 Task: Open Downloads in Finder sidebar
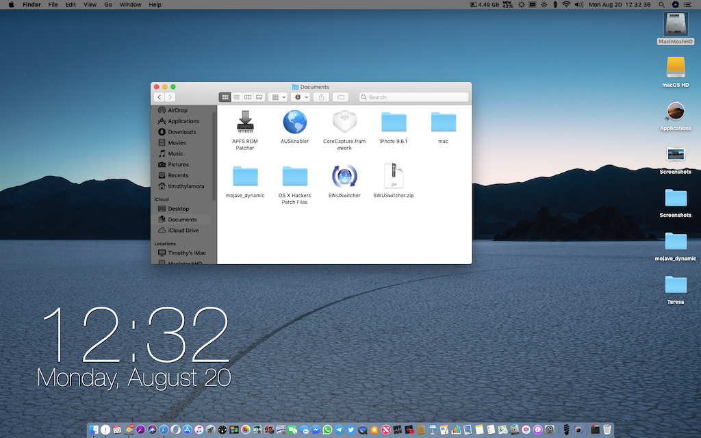pos(182,132)
